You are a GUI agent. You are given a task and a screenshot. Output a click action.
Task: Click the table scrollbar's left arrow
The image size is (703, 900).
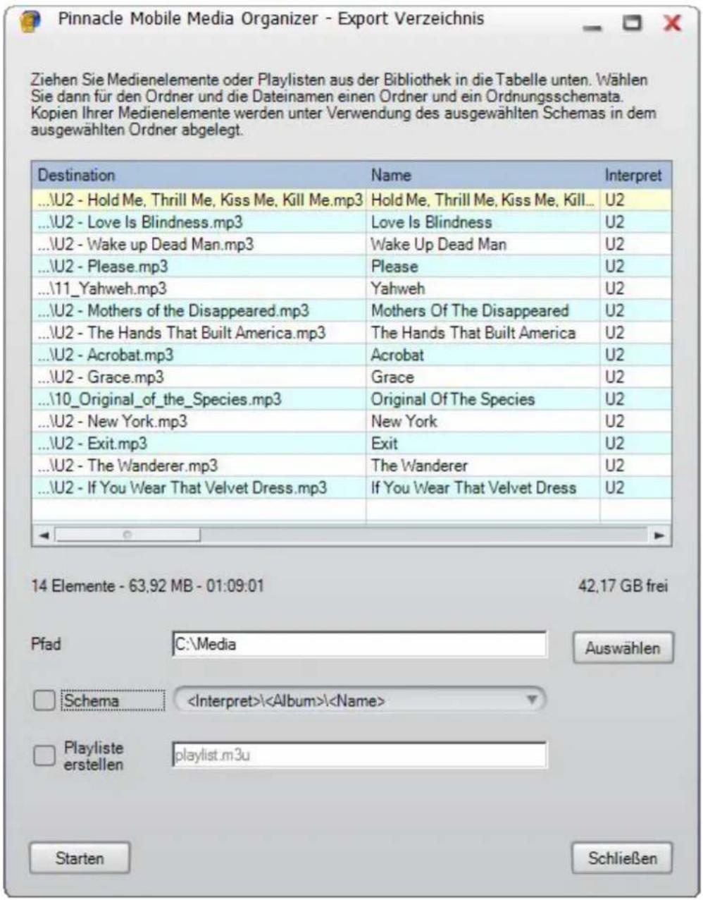coord(44,535)
